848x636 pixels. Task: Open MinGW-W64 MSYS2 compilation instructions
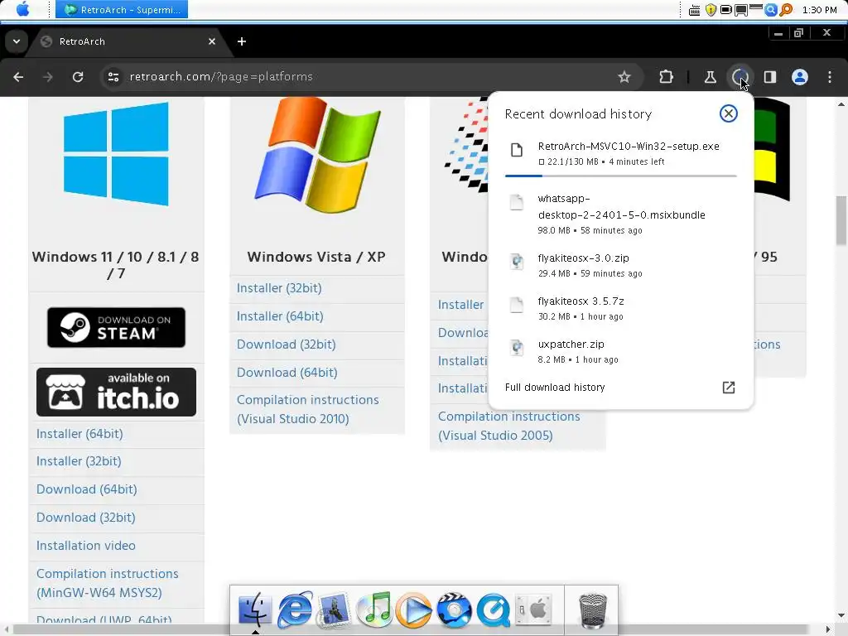coord(107,583)
